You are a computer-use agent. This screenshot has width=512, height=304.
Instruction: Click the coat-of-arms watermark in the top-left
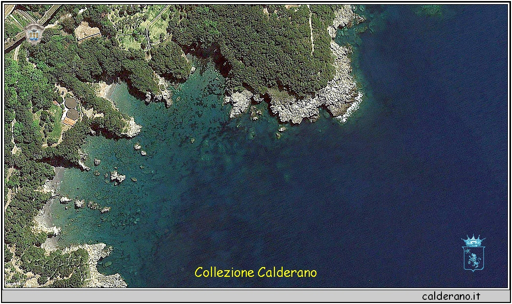(34, 33)
